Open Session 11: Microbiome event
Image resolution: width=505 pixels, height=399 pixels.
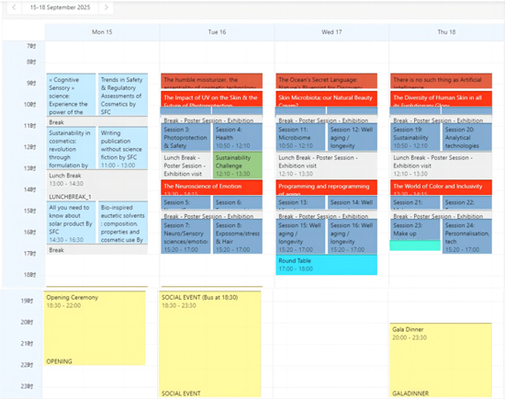pos(300,137)
